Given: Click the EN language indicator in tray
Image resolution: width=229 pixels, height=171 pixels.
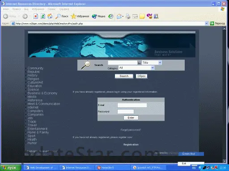Looking at the screenshot, I should [194, 168].
